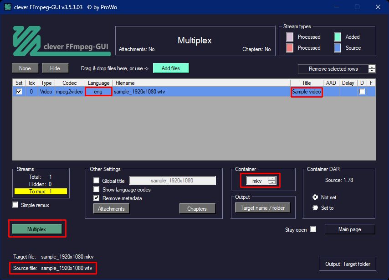Click the Source file name text
This screenshot has width=389, height=280.
click(67, 268)
